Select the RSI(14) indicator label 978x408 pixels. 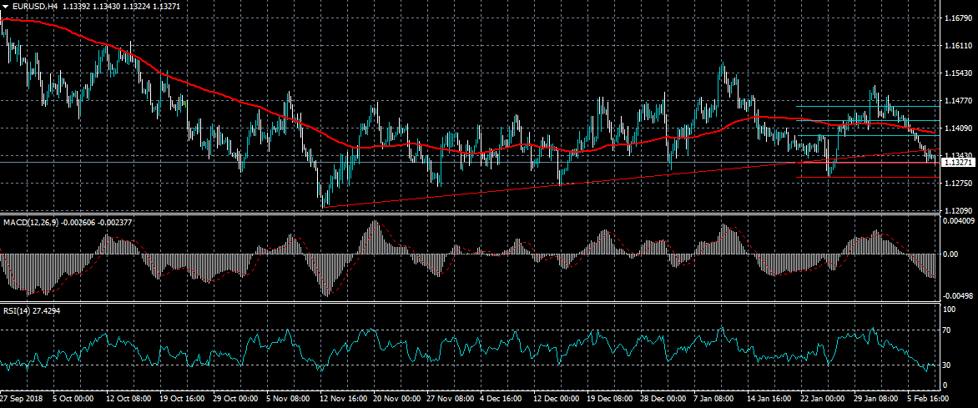click(18, 310)
